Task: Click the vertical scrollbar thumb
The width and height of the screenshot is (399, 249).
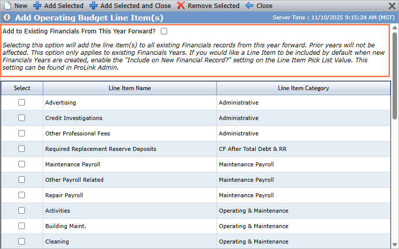Action: point(395,76)
